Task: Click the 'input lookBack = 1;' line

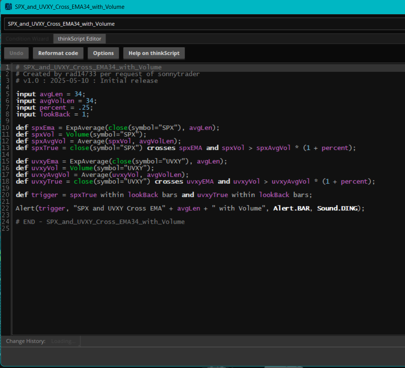Action: click(52, 114)
